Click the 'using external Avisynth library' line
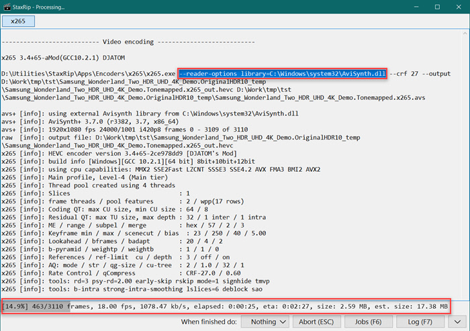Screen dimensions: 470x331 [x=150, y=113]
